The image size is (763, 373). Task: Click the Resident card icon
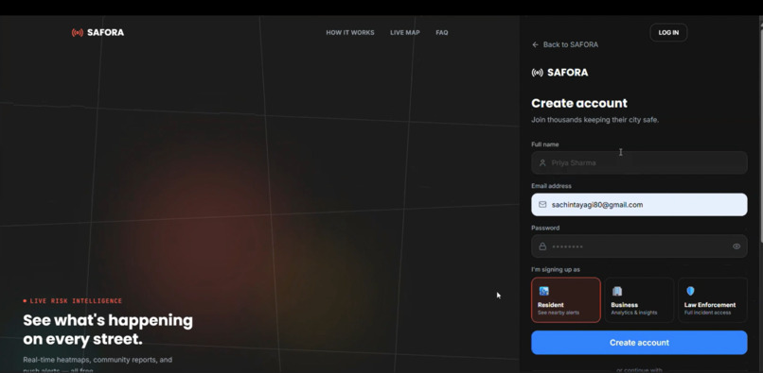(543, 291)
